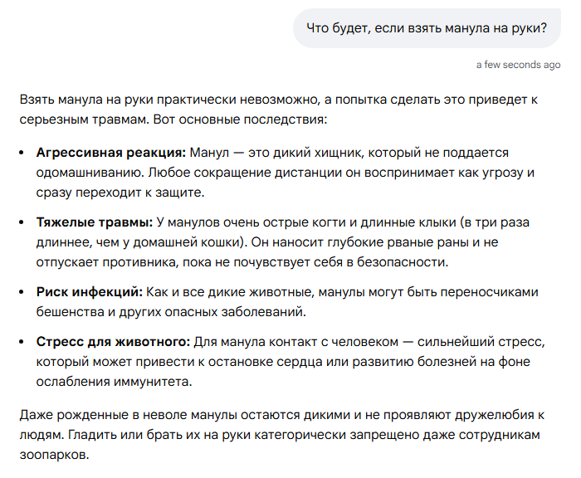Image resolution: width=581 pixels, height=478 pixels.
Task: Click the final word "зоопарков."
Action: coord(55,455)
